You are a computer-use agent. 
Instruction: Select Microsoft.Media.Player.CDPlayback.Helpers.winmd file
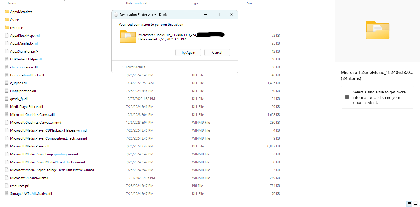click(48, 130)
